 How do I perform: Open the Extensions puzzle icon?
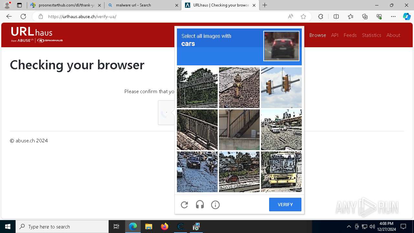tap(321, 17)
